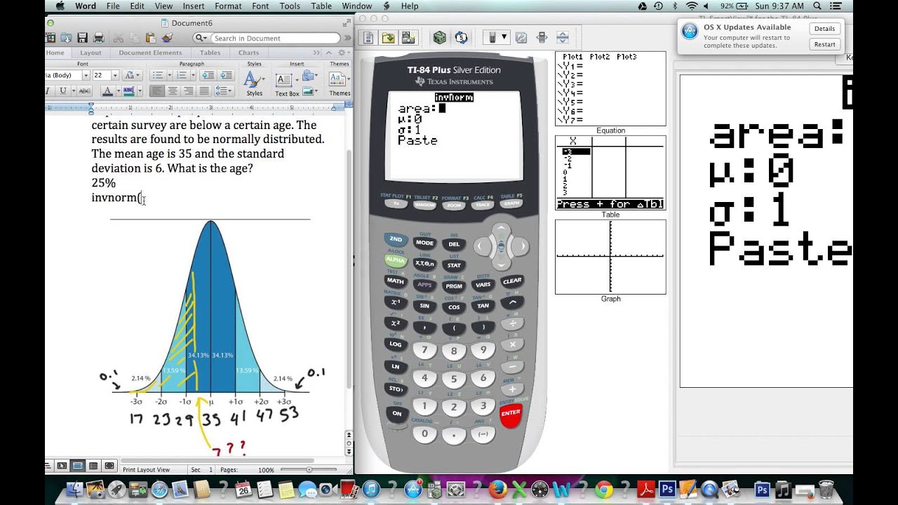This screenshot has height=505, width=898.
Task: Select Justify Text alignment button
Action: [x=203, y=90]
